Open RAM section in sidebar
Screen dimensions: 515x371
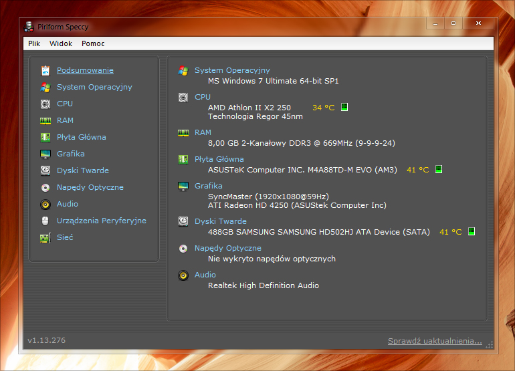point(65,120)
